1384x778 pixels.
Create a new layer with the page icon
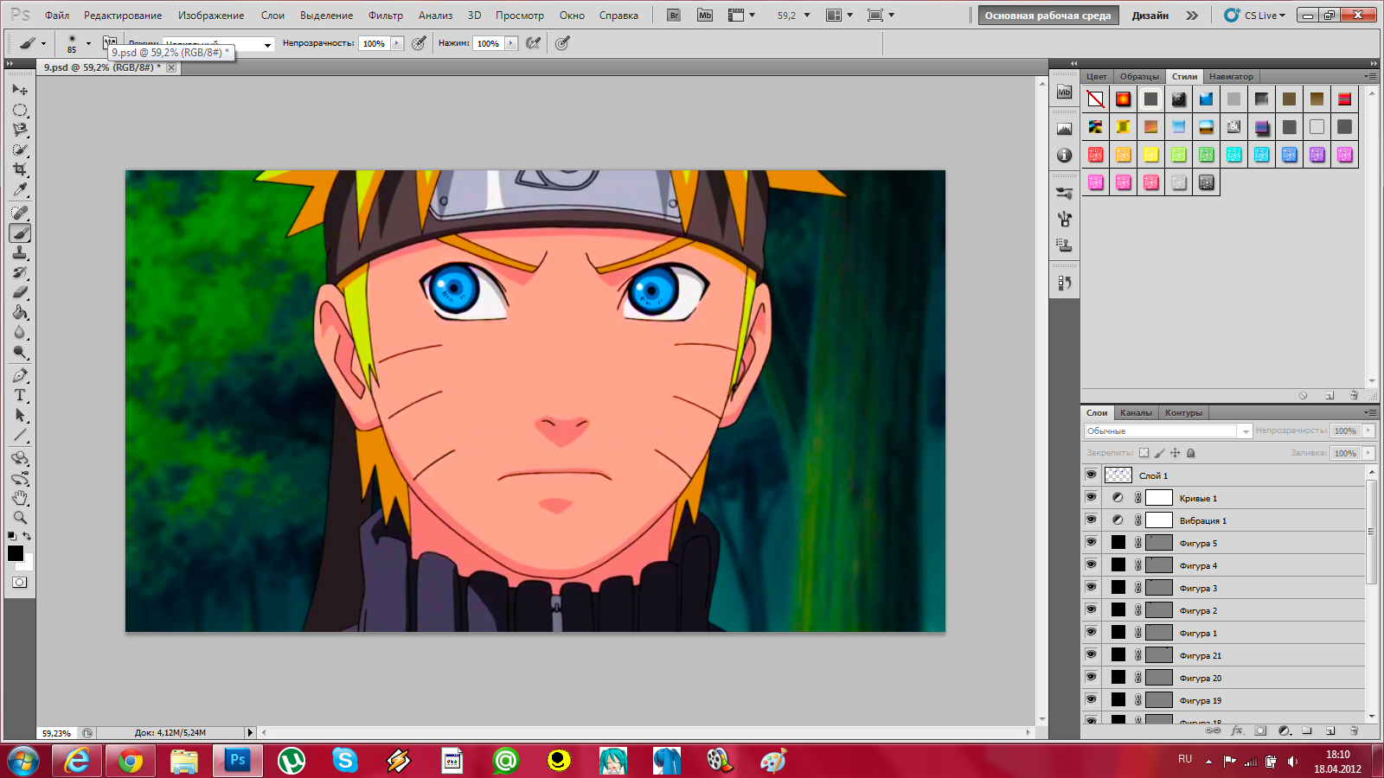(x=1330, y=730)
